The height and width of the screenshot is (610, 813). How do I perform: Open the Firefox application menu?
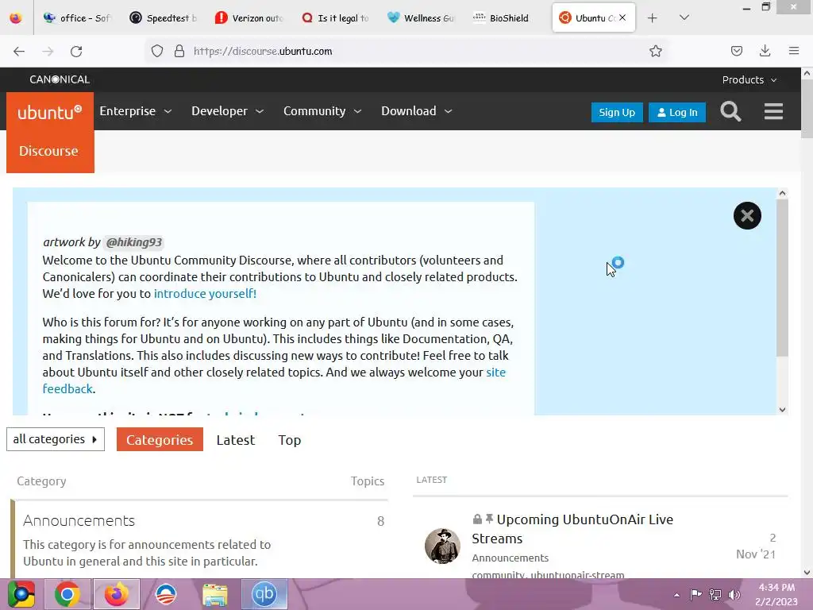click(794, 51)
